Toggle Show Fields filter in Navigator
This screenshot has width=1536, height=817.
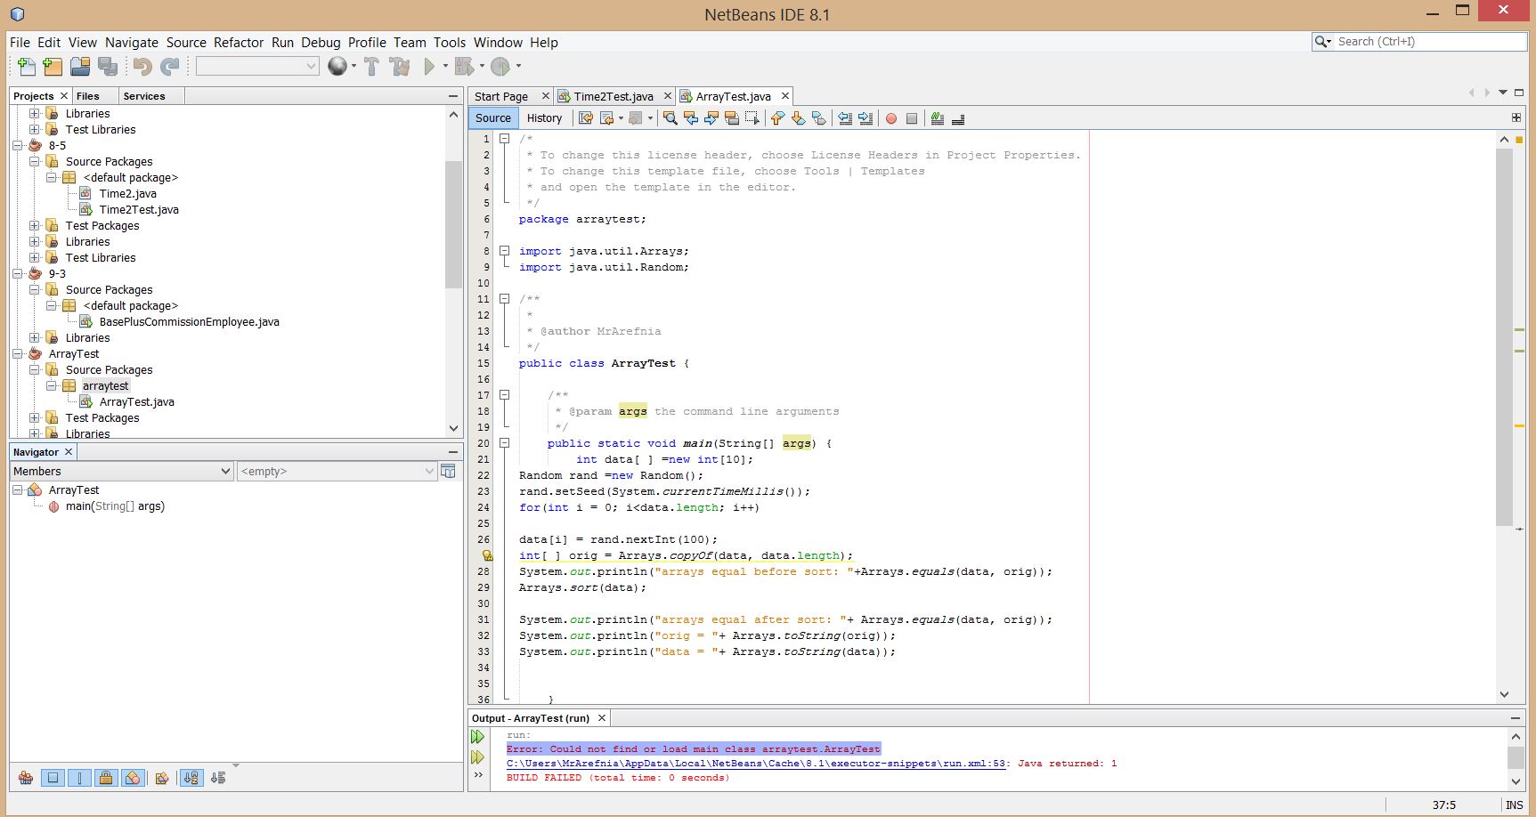[53, 778]
